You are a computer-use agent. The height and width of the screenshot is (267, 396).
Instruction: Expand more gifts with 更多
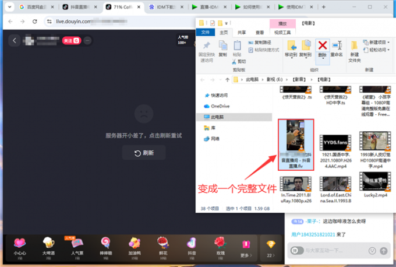tap(246, 248)
